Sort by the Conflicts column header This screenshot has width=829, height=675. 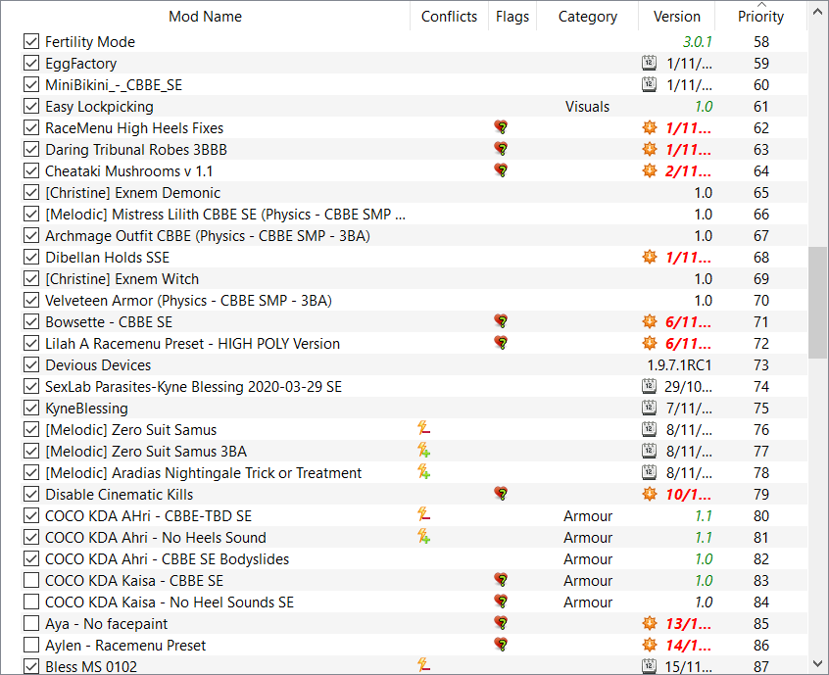(x=449, y=17)
